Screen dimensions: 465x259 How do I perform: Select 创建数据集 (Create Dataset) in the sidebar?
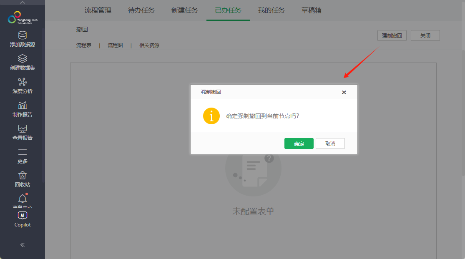[x=22, y=63]
